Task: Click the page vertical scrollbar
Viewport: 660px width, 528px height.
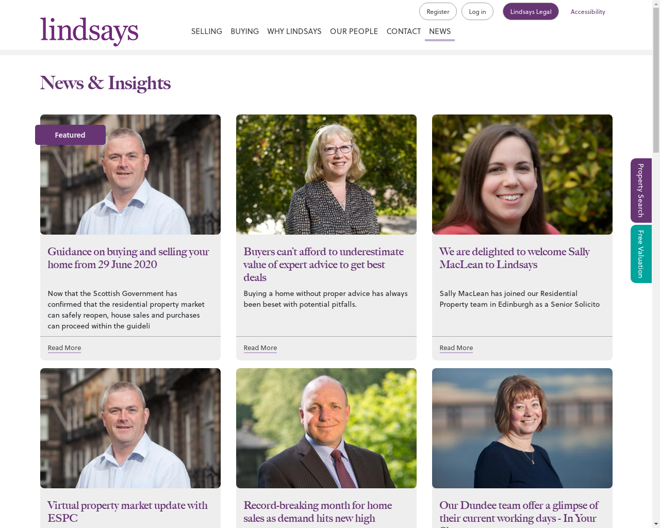Action: coord(656,264)
